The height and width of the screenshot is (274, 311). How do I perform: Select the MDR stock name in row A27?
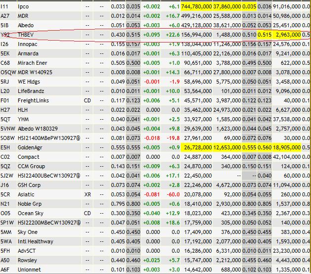23,16
